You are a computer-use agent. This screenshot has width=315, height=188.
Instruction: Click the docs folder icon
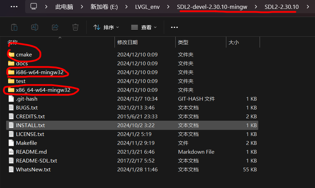click(x=11, y=63)
